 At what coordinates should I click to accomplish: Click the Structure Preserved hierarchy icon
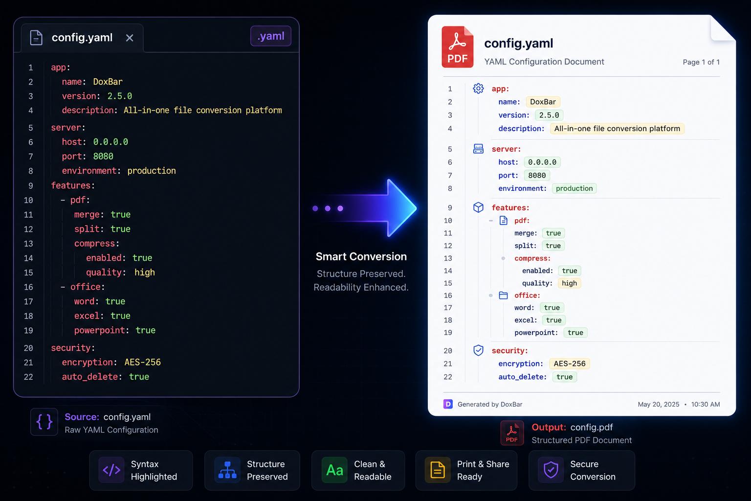tap(227, 470)
